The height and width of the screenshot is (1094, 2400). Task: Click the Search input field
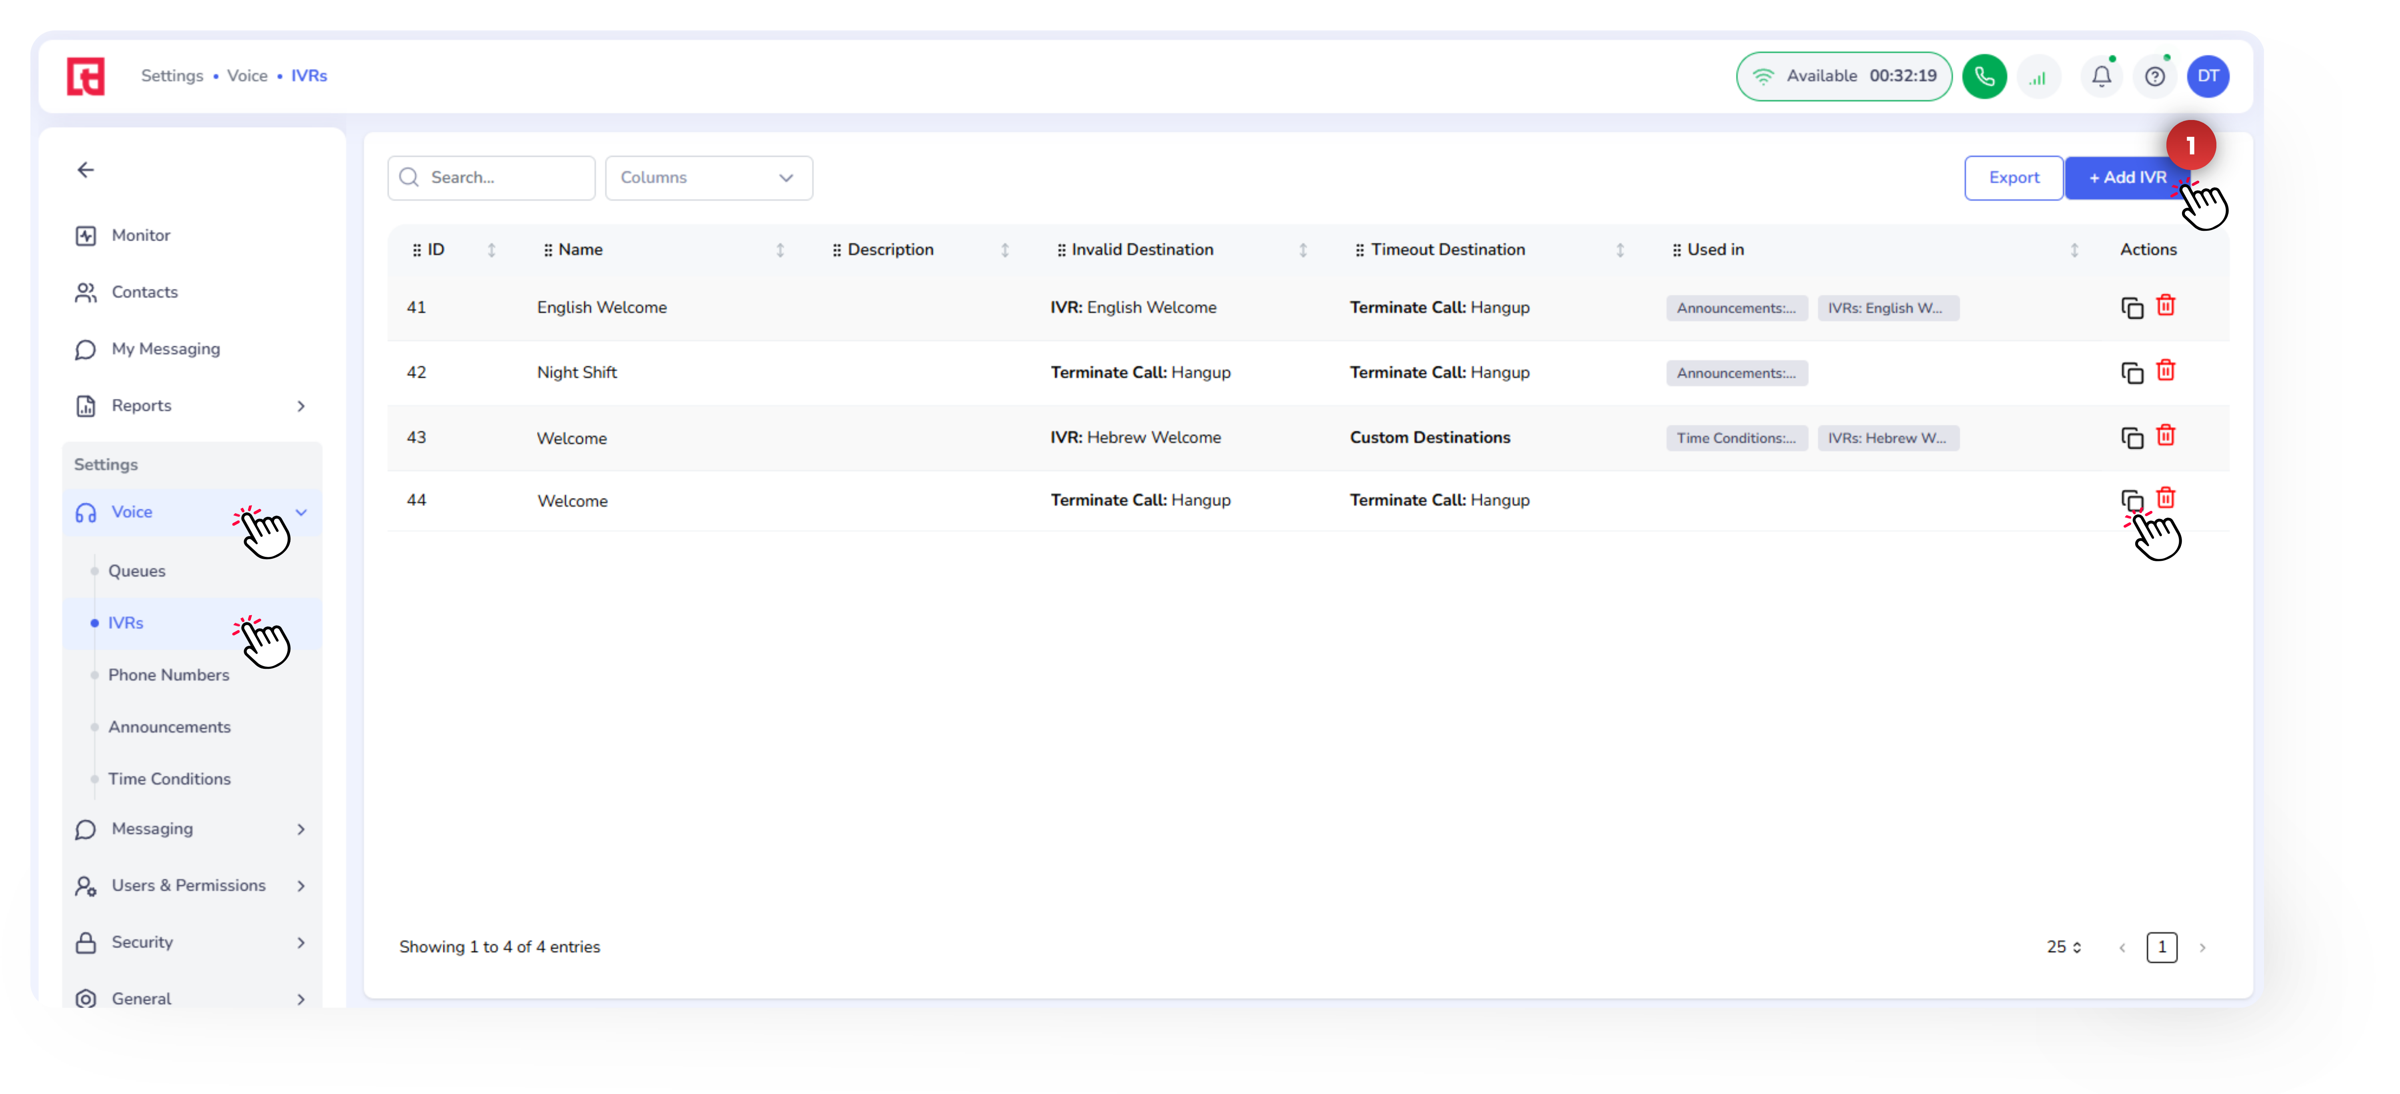(503, 178)
